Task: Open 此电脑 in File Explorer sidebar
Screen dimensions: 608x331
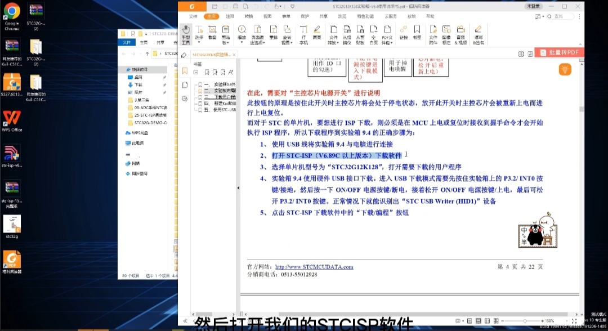Action: pyautogui.click(x=138, y=143)
